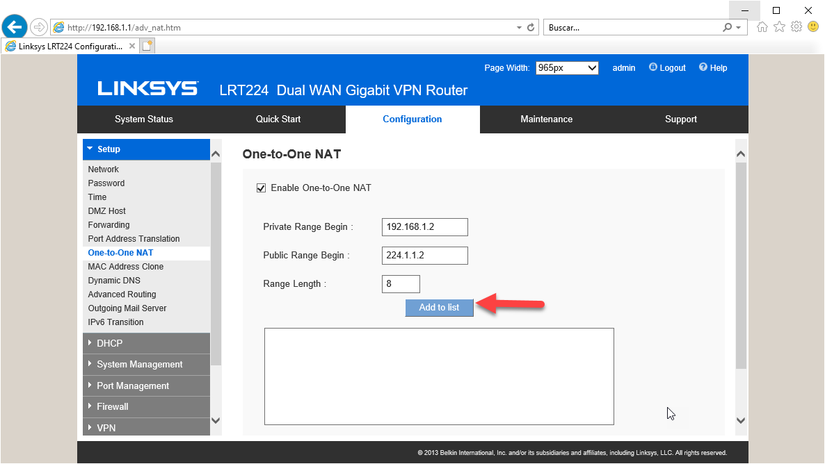The height and width of the screenshot is (464, 825).
Task: Click the refresh icon in address bar
Action: [531, 28]
